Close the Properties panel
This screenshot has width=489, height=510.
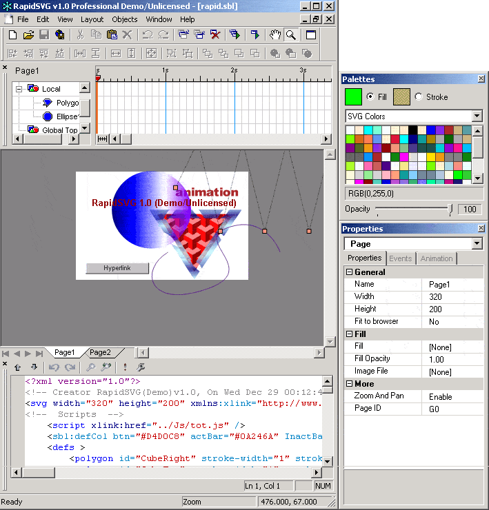[481, 228]
